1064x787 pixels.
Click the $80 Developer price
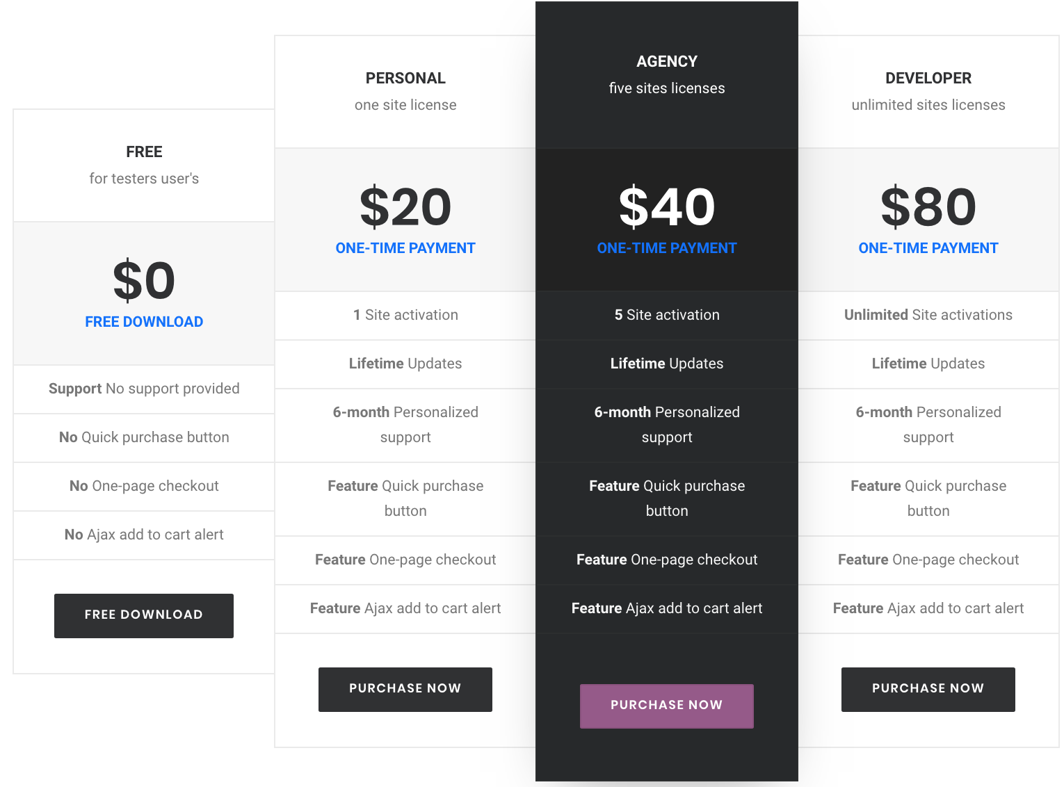point(928,206)
